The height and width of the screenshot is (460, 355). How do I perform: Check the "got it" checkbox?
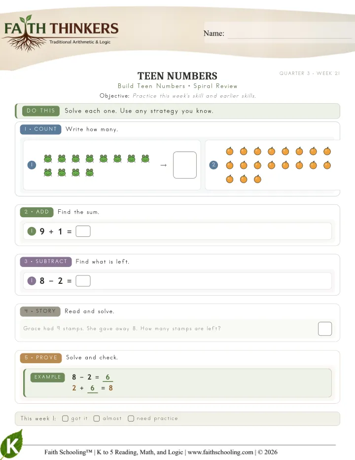[x=66, y=419]
